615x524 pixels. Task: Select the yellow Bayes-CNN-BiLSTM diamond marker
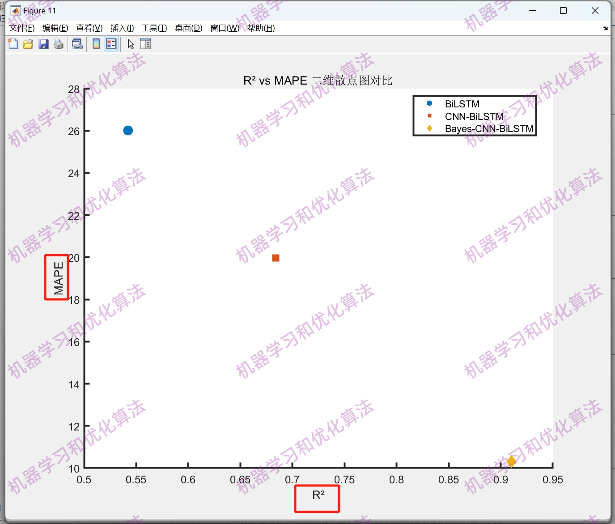[512, 462]
